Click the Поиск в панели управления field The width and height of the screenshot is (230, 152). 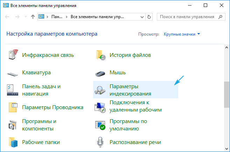point(187,17)
